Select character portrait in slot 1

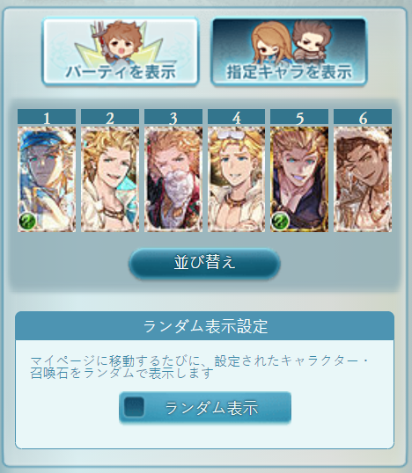[x=47, y=179]
